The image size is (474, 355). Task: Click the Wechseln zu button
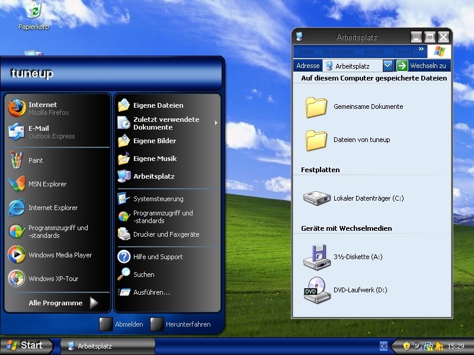[421, 66]
